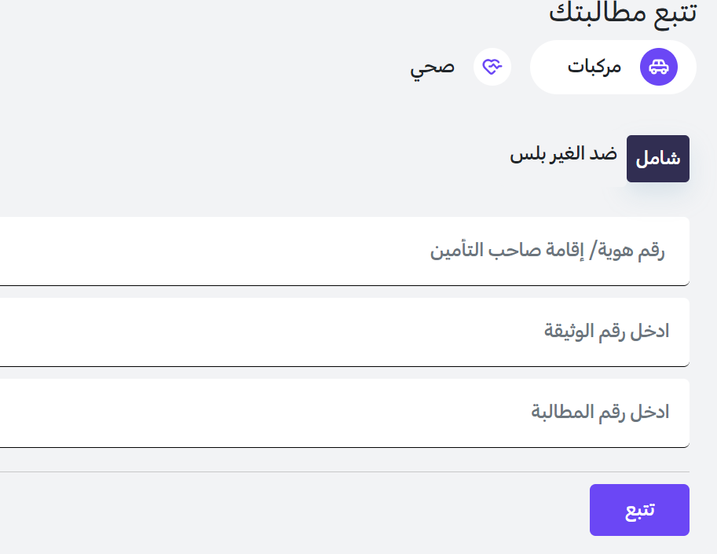The image size is (717, 554).
Task: Click the heart pulse health icon
Action: point(492,67)
